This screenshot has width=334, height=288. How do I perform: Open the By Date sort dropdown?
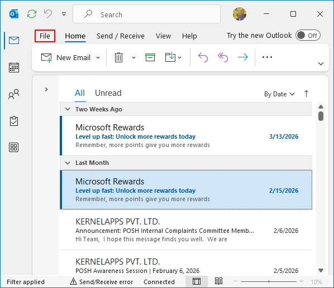(279, 94)
